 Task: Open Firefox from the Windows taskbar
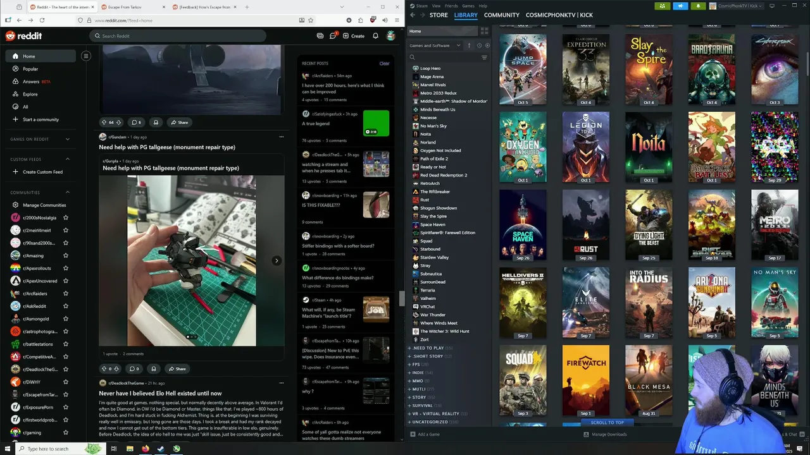[145, 449]
